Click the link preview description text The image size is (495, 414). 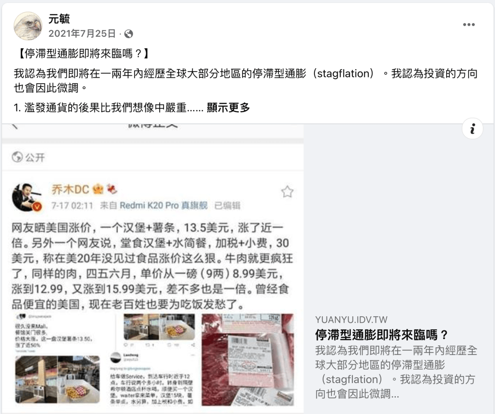coord(396,372)
